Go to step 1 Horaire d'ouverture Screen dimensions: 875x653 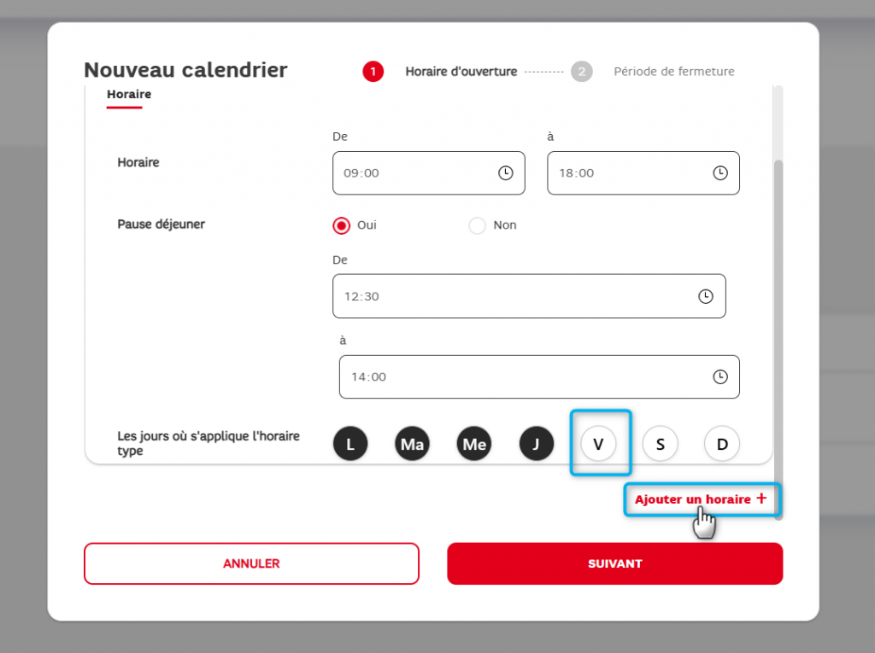tap(373, 72)
